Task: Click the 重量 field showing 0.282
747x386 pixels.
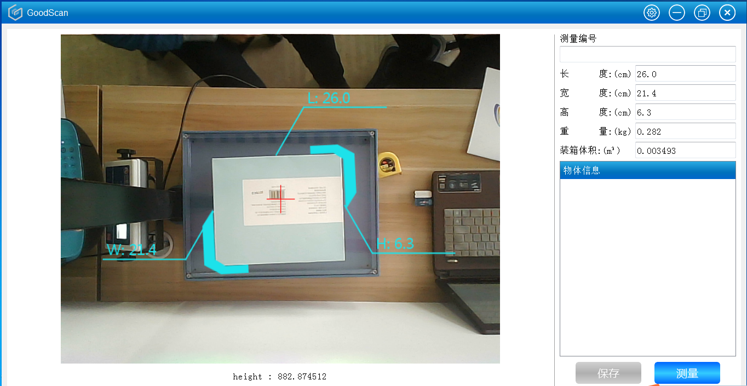Action: pos(685,131)
